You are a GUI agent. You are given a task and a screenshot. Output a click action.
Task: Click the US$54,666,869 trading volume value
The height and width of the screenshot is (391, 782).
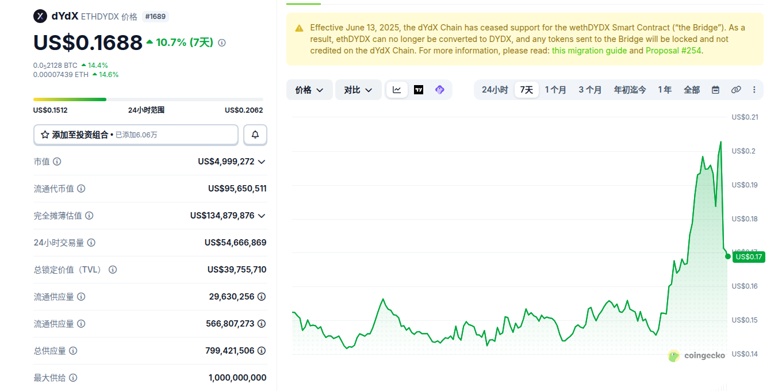click(x=235, y=243)
